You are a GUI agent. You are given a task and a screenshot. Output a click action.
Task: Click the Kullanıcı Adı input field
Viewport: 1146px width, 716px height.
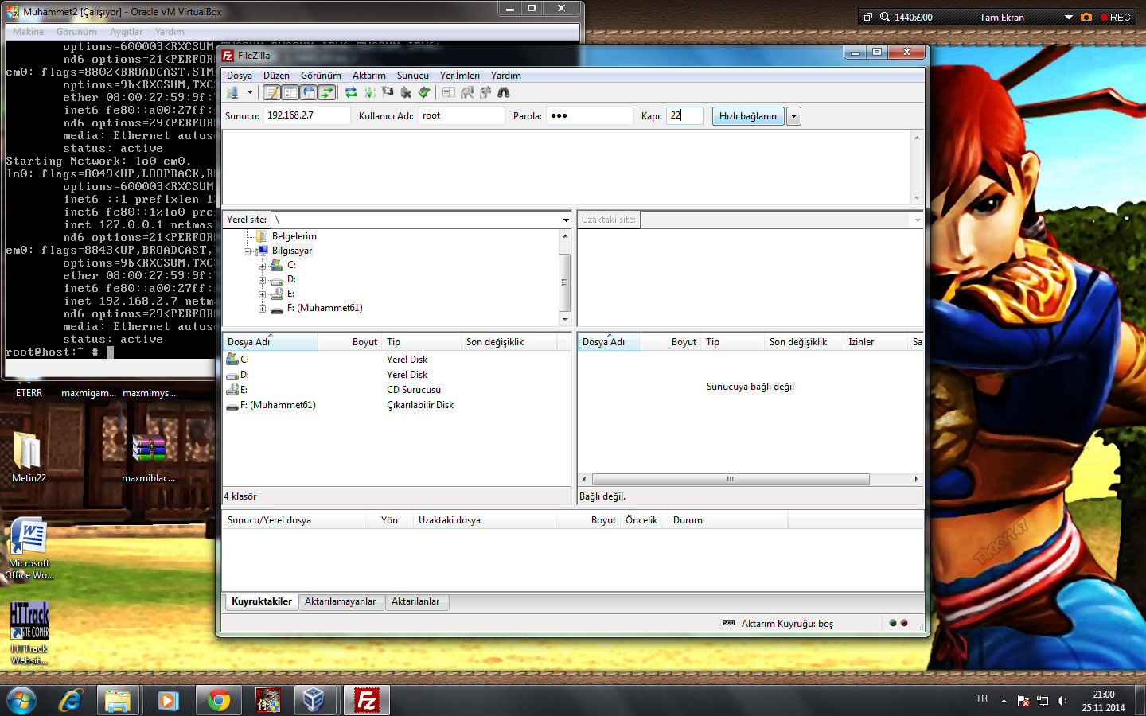(x=462, y=116)
